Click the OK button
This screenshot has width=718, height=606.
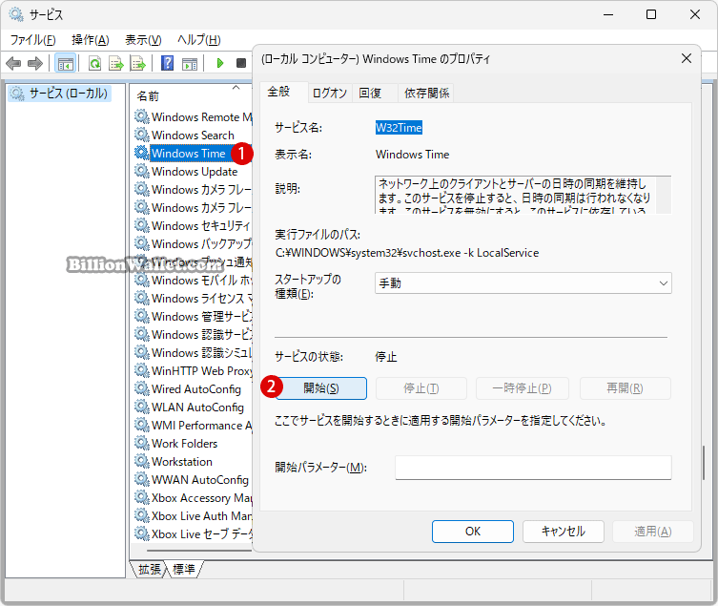[x=473, y=532]
